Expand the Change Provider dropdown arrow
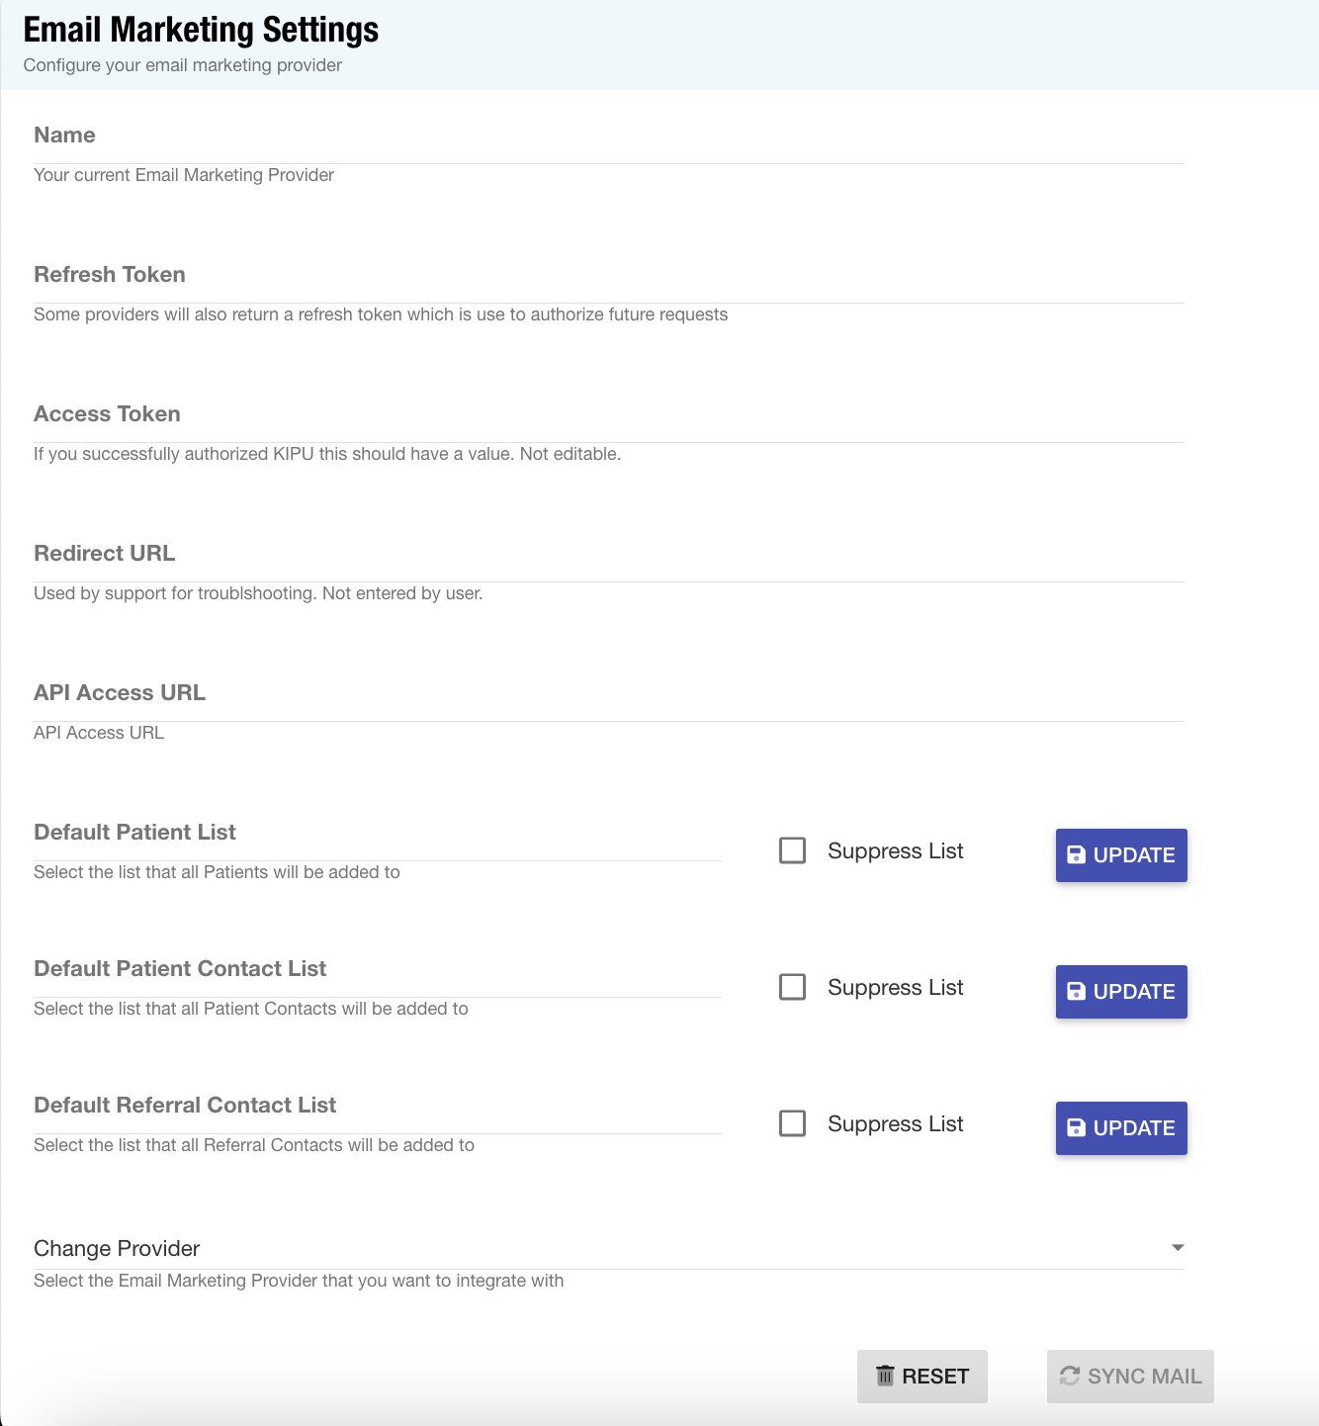This screenshot has width=1319, height=1426. coord(1177,1248)
